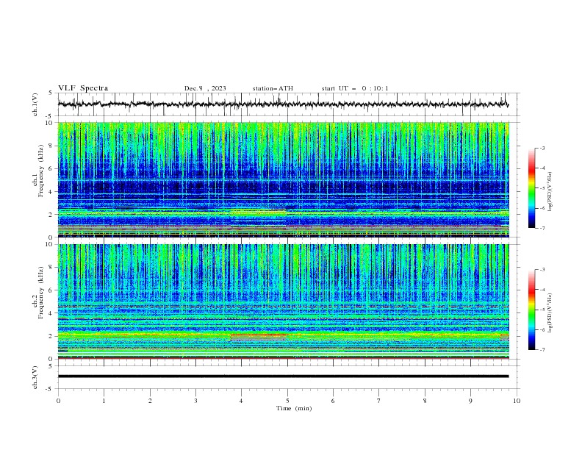Click the "station=ATH" label

point(273,88)
